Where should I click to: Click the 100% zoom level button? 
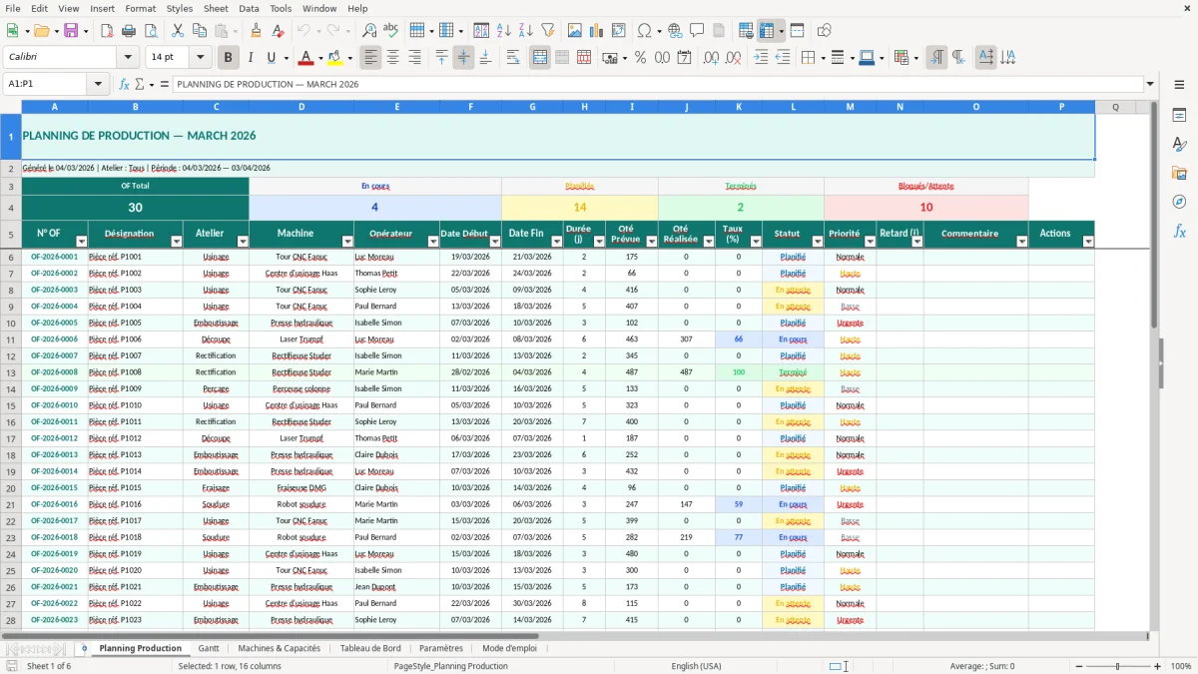click(1181, 666)
